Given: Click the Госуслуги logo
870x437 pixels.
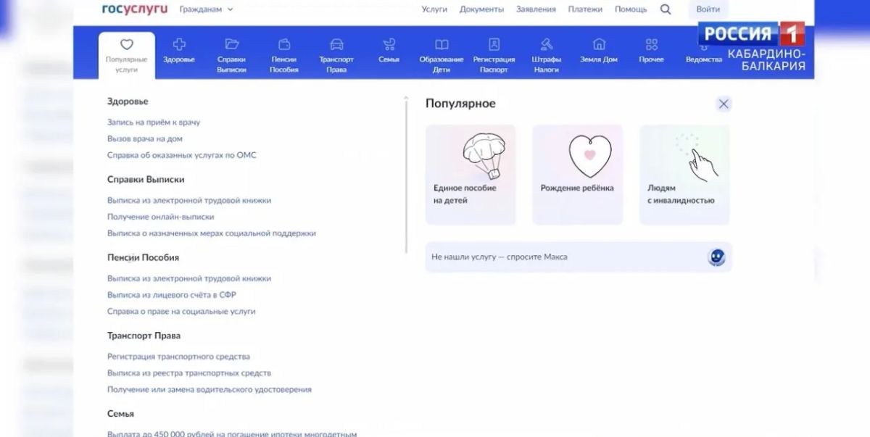Looking at the screenshot, I should pos(135,9).
